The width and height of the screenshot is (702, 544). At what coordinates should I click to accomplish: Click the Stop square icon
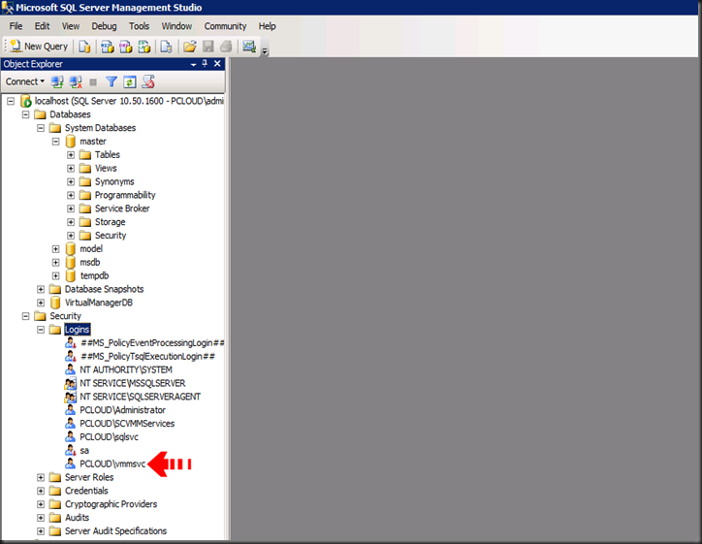[93, 81]
